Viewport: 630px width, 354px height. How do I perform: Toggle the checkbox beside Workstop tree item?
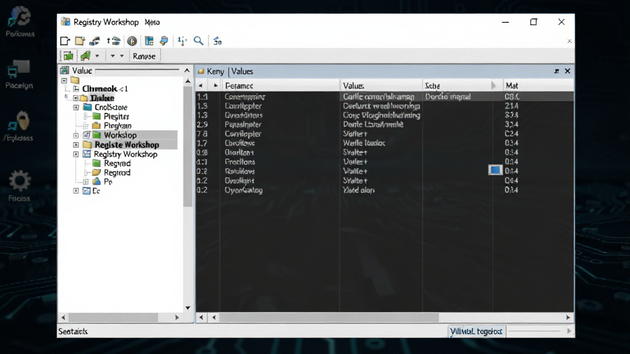click(x=86, y=135)
